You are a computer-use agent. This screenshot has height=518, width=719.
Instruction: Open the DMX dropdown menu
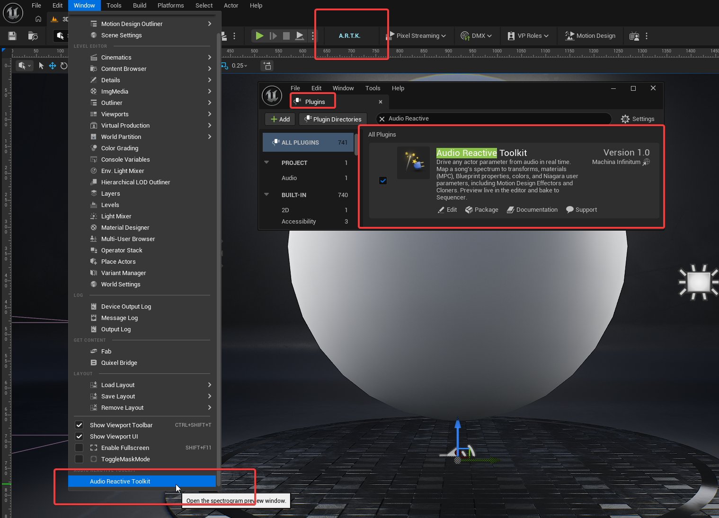[477, 36]
